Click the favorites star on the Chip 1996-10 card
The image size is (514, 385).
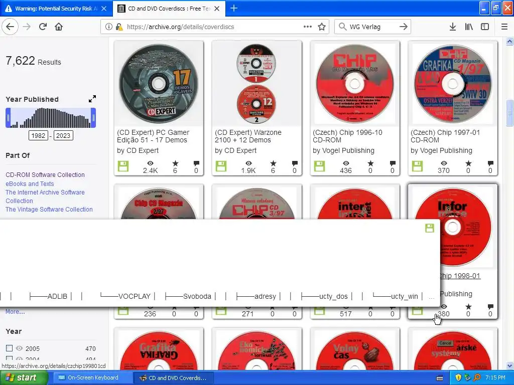[x=370, y=163]
